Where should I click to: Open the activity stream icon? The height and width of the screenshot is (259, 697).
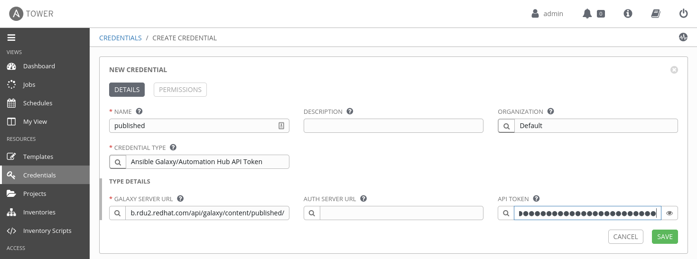tap(683, 37)
